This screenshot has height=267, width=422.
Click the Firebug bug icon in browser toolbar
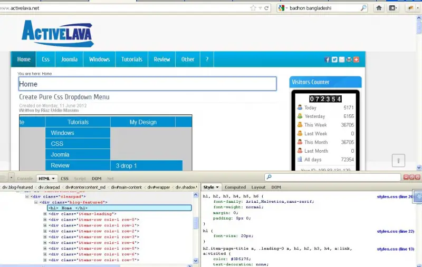(411, 8)
